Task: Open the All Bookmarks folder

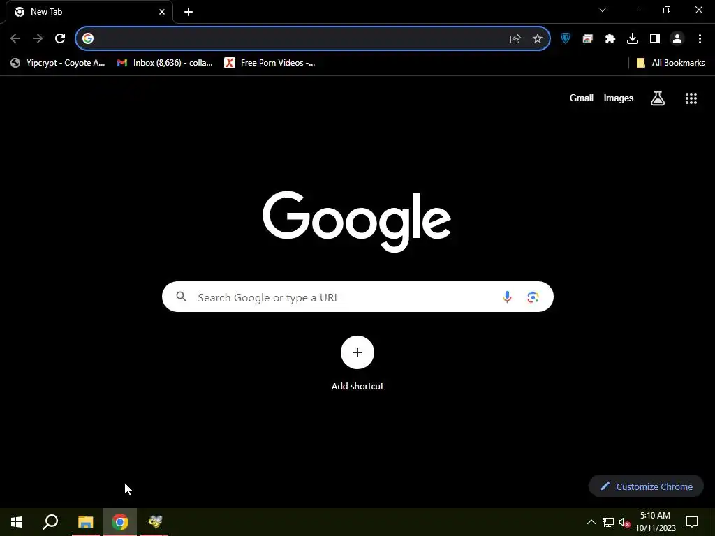Action: tap(670, 63)
